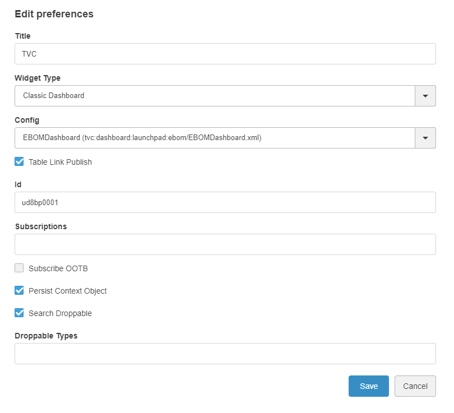Click the Droppable Types field label
The height and width of the screenshot is (413, 454).
pos(46,336)
